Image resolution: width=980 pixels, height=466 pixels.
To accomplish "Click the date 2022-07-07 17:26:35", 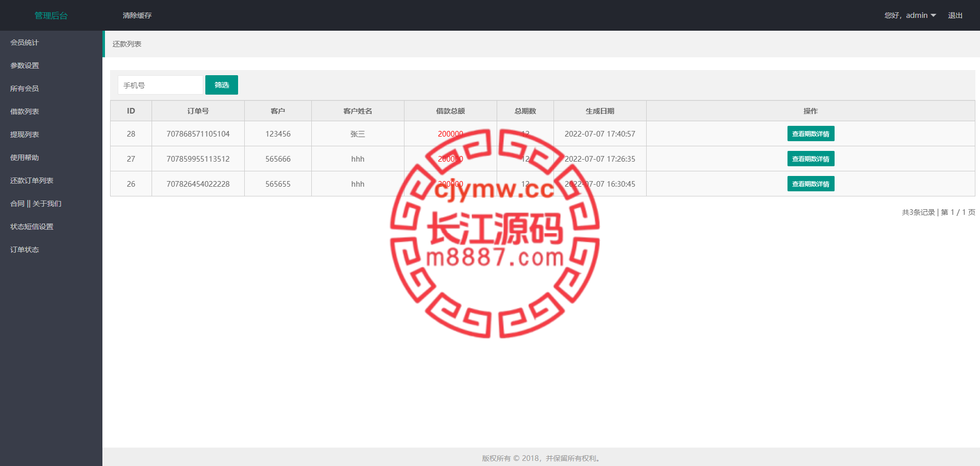I will pyautogui.click(x=600, y=159).
